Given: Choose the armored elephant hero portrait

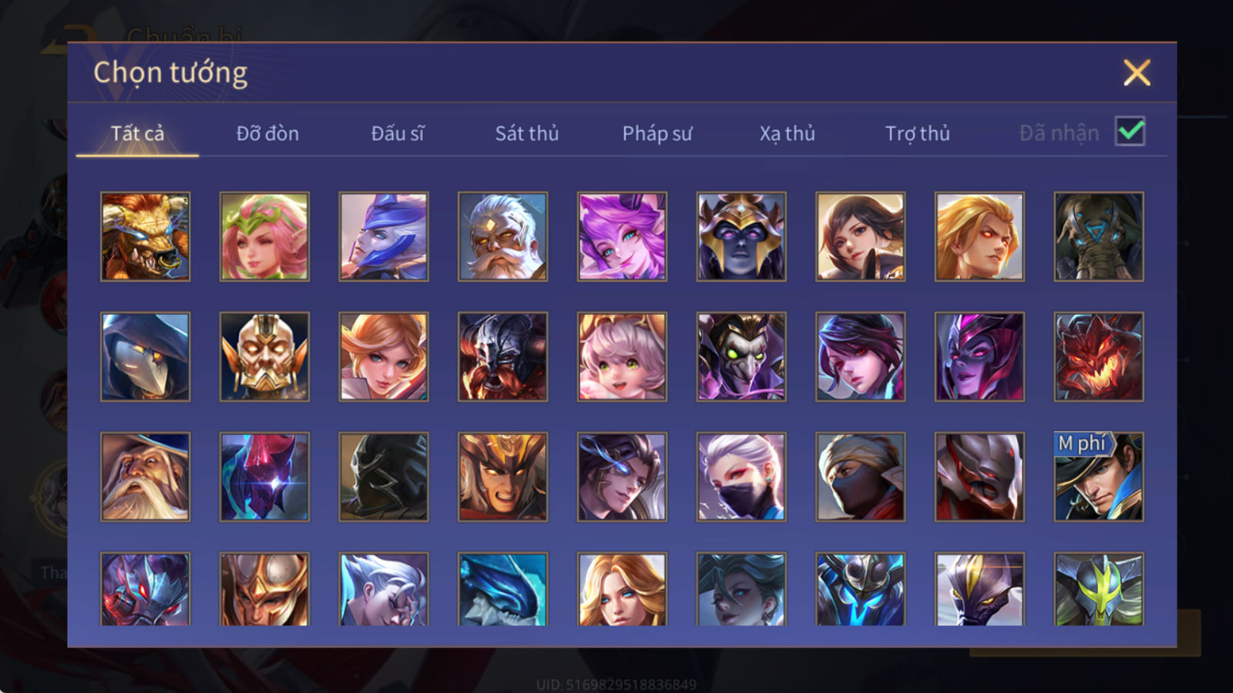Looking at the screenshot, I should click(1099, 236).
